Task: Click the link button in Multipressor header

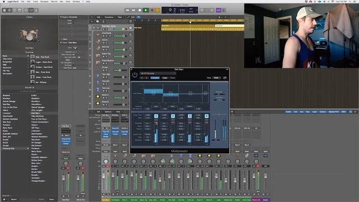Action: tap(225, 78)
